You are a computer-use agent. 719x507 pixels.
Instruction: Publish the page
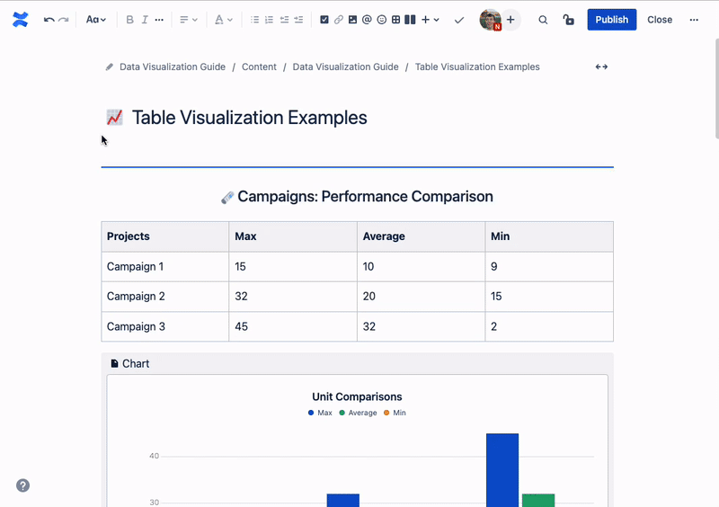(612, 20)
